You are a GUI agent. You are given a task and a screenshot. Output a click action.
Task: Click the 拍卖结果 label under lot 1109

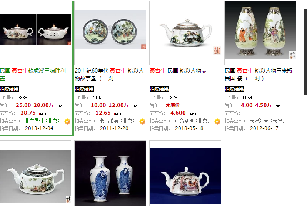tap(84, 89)
